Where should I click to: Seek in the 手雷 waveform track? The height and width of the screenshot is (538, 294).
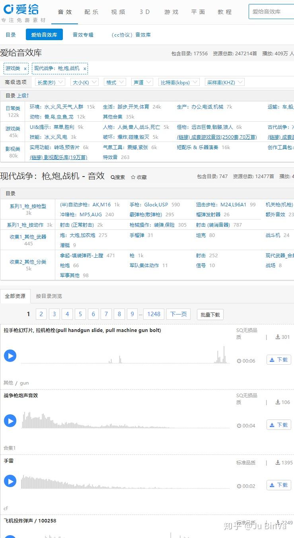click(x=125, y=481)
